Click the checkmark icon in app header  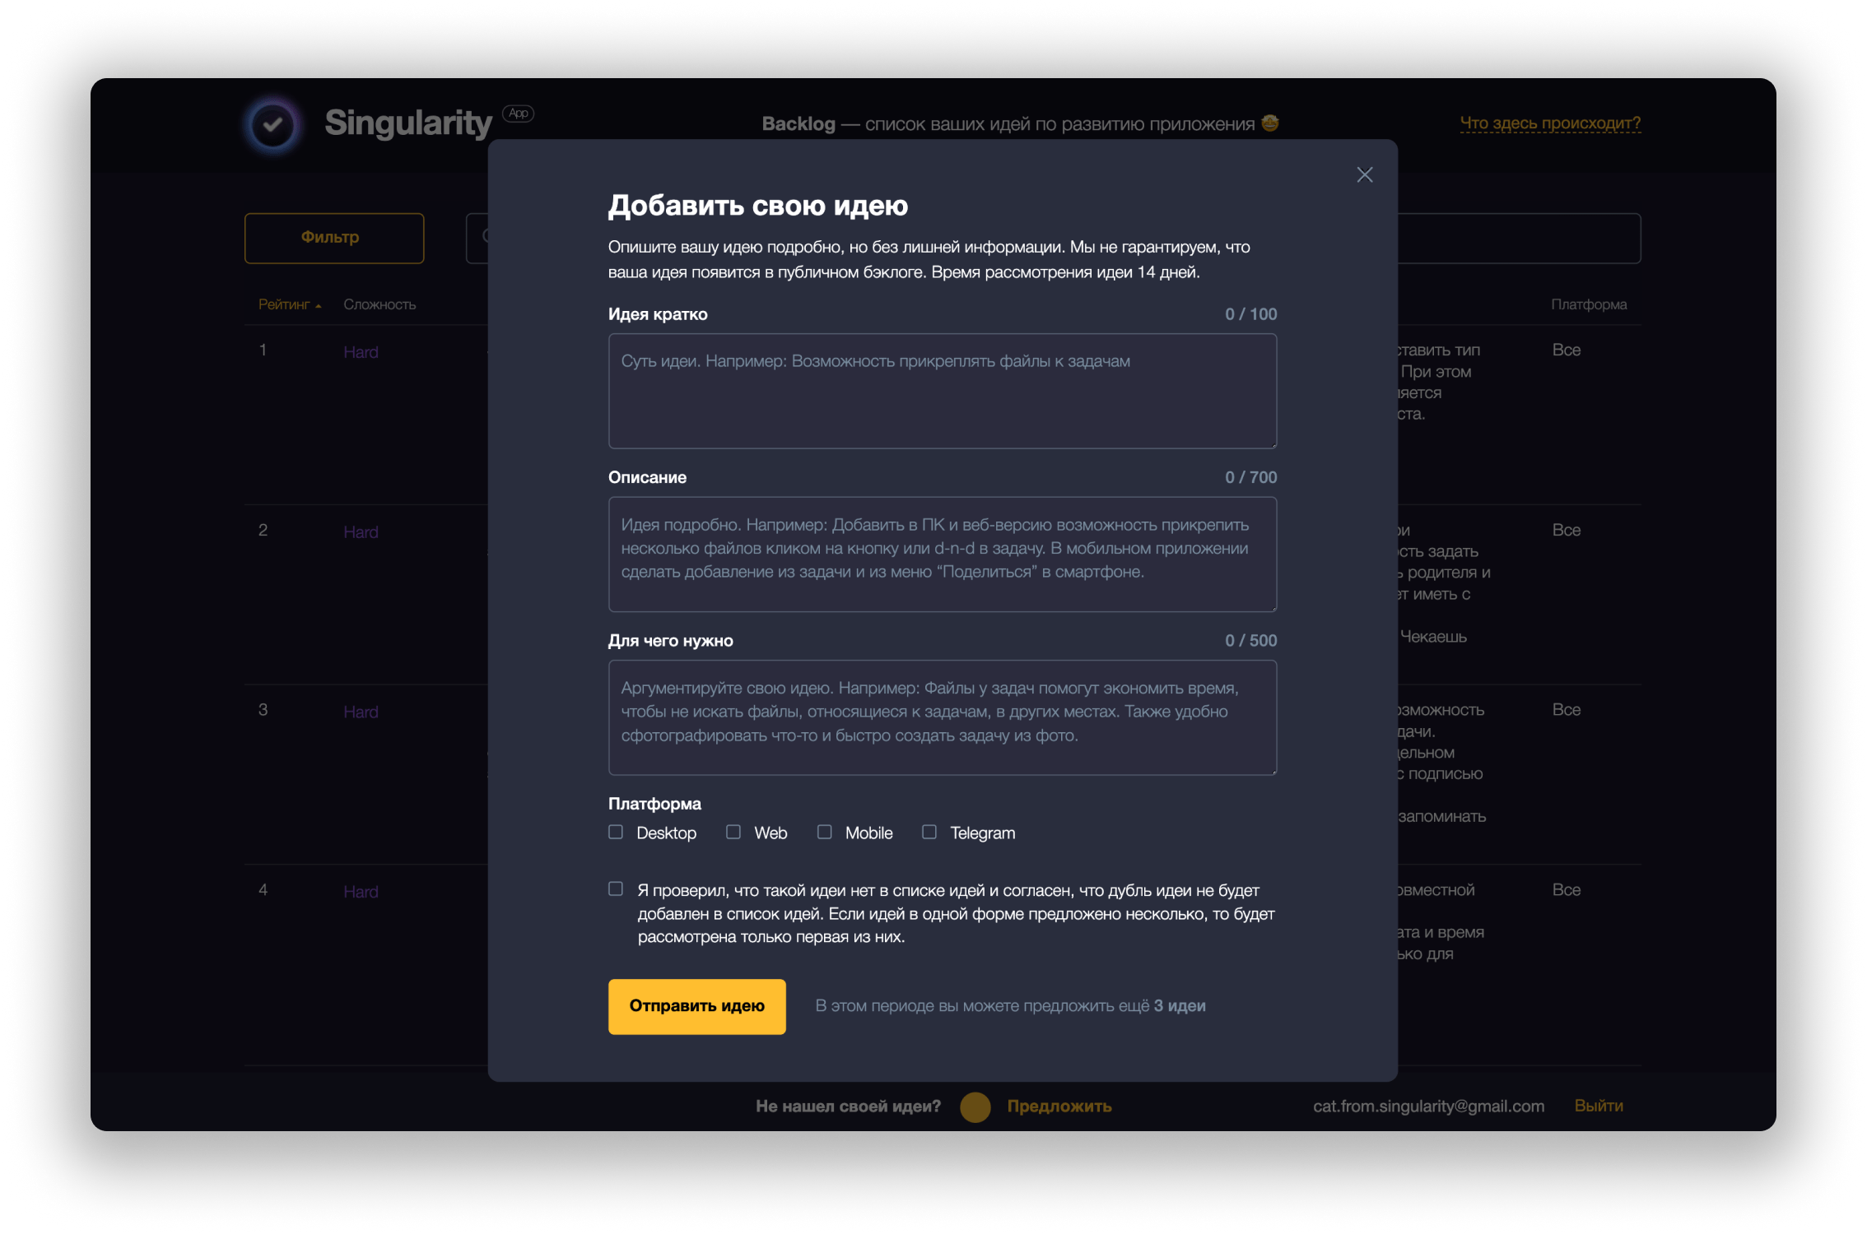coord(272,124)
